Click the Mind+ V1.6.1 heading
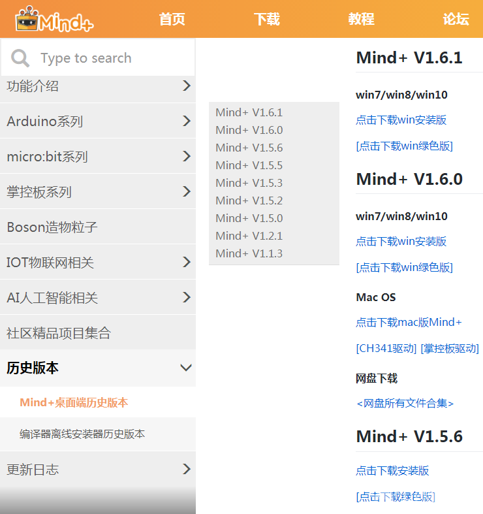 click(x=409, y=58)
